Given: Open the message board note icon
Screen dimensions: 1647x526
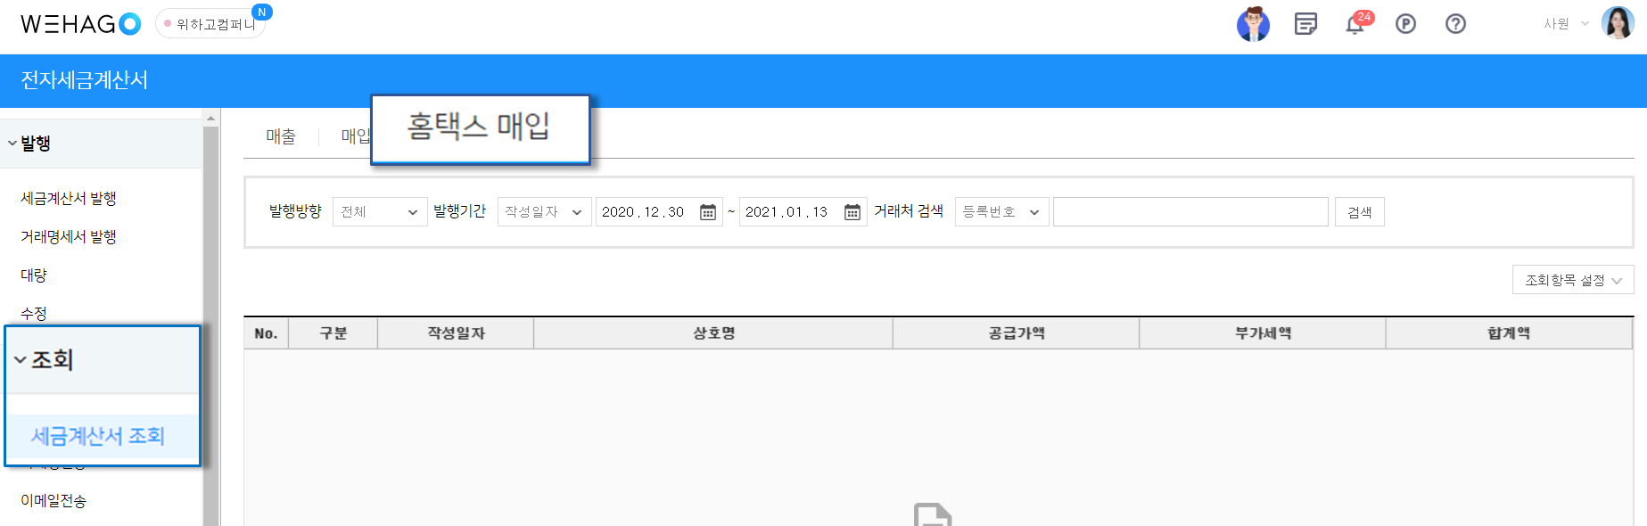Looking at the screenshot, I should click(x=1305, y=24).
